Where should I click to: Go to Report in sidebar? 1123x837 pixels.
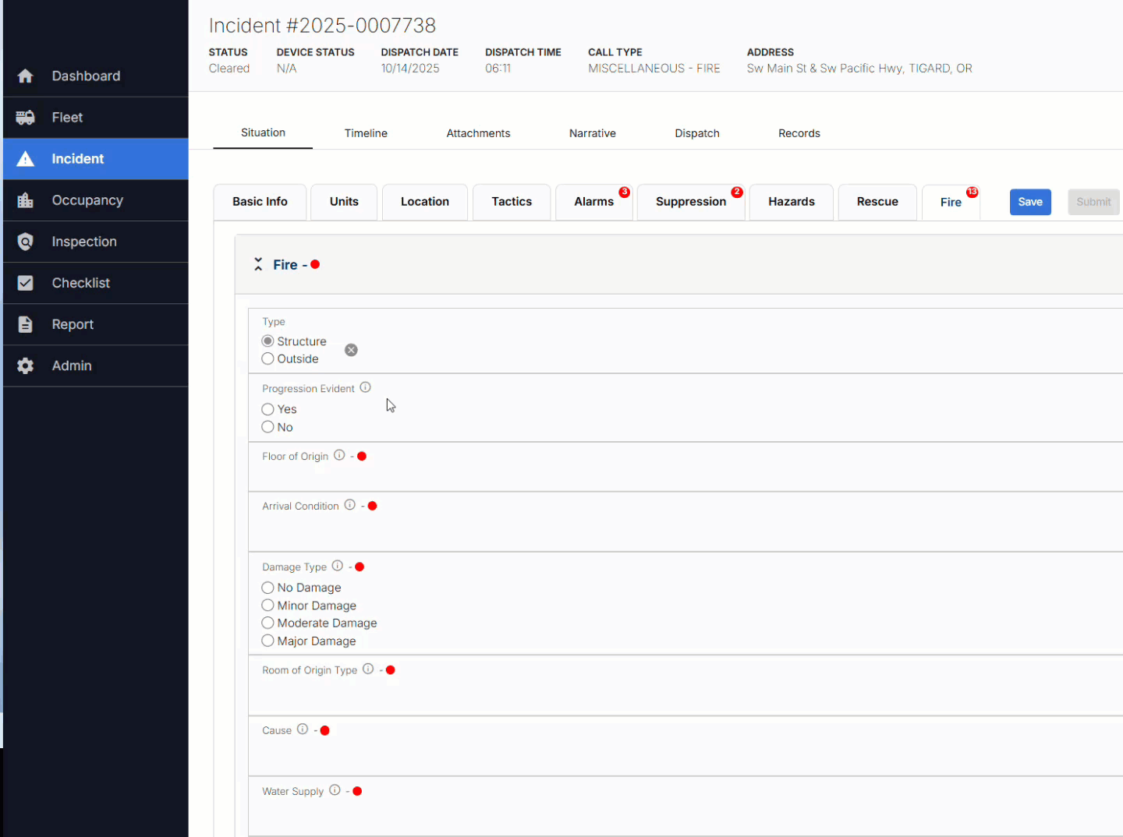95,324
